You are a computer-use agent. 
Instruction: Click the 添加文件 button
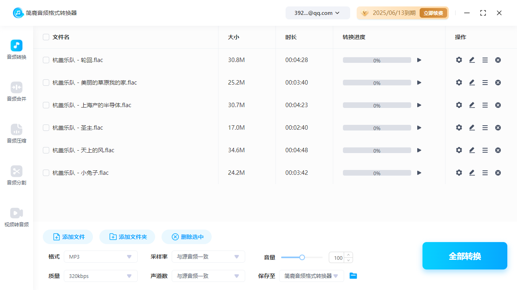tap(68, 237)
